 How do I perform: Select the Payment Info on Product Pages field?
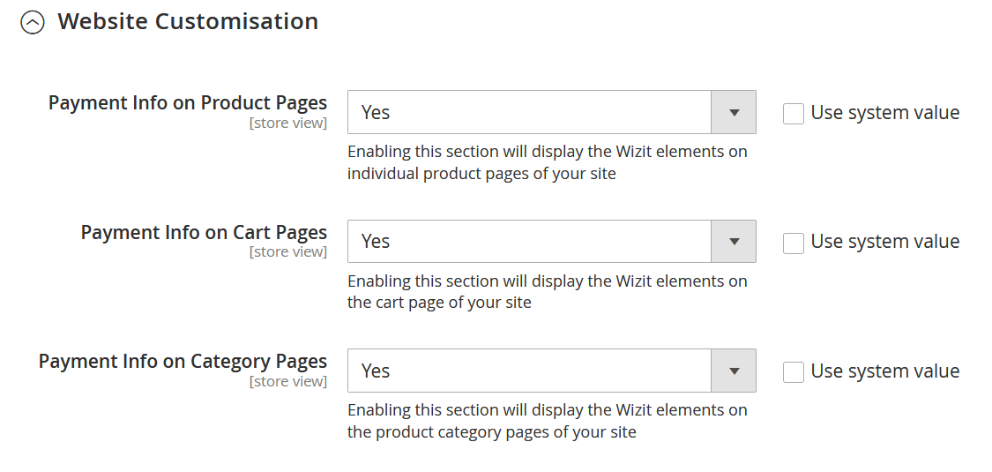pyautogui.click(x=552, y=113)
